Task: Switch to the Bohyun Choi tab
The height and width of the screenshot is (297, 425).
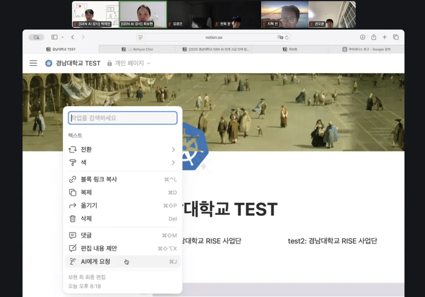Action: click(137, 49)
